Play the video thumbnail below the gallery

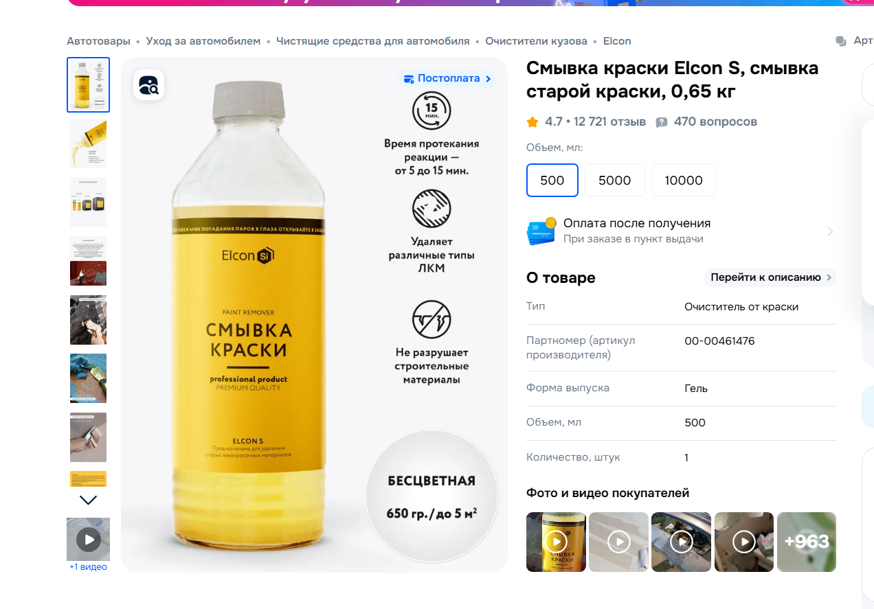pos(89,539)
